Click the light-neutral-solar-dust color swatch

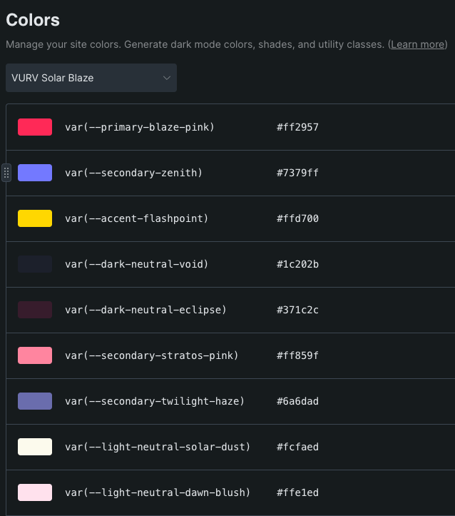(35, 447)
